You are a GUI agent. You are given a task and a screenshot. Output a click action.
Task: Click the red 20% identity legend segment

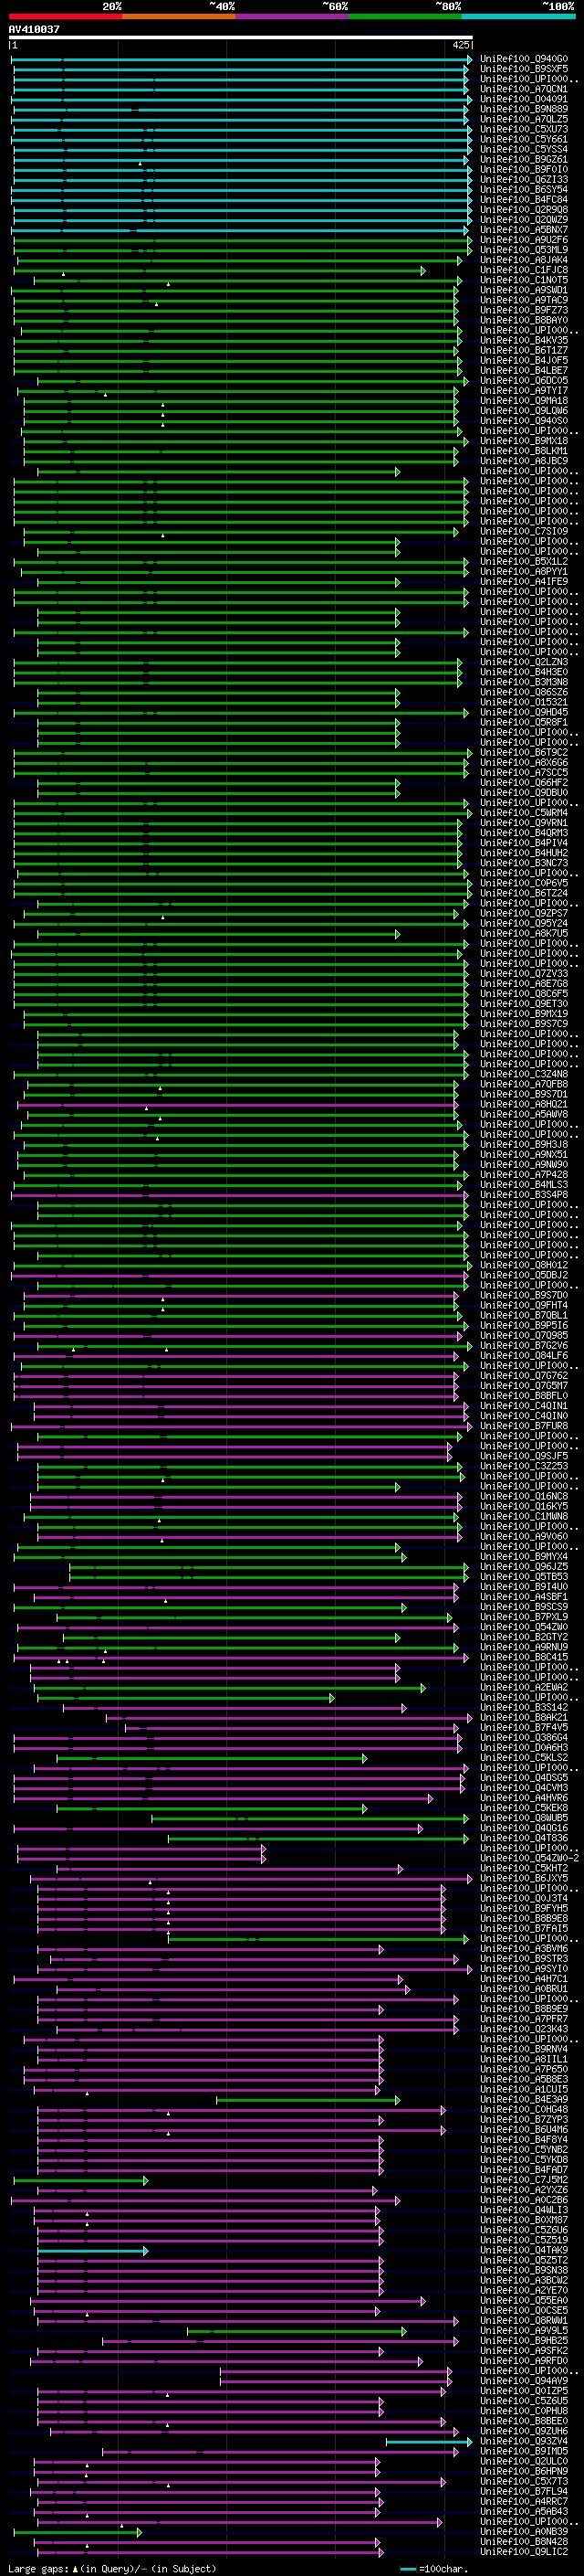(x=65, y=16)
